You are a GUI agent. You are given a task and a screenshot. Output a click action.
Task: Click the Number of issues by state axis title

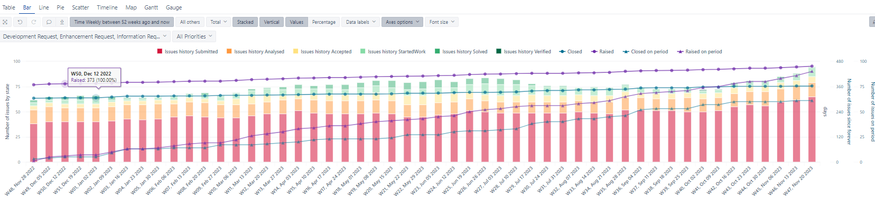7,111
